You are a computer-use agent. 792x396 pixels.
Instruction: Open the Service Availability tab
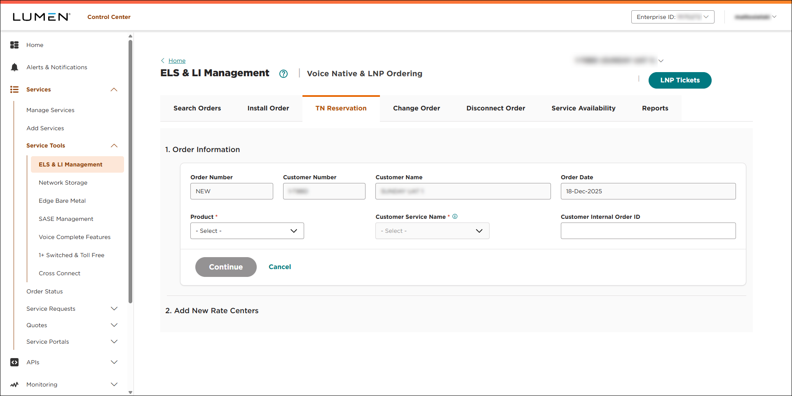583,108
